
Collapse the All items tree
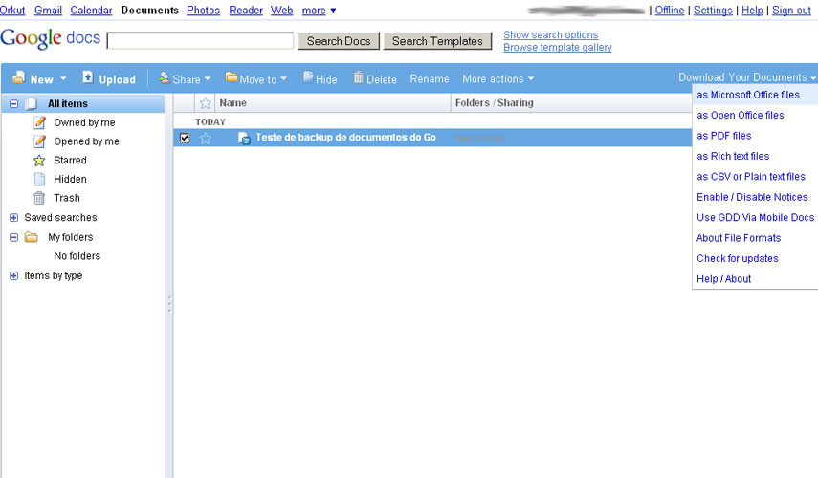(14, 104)
